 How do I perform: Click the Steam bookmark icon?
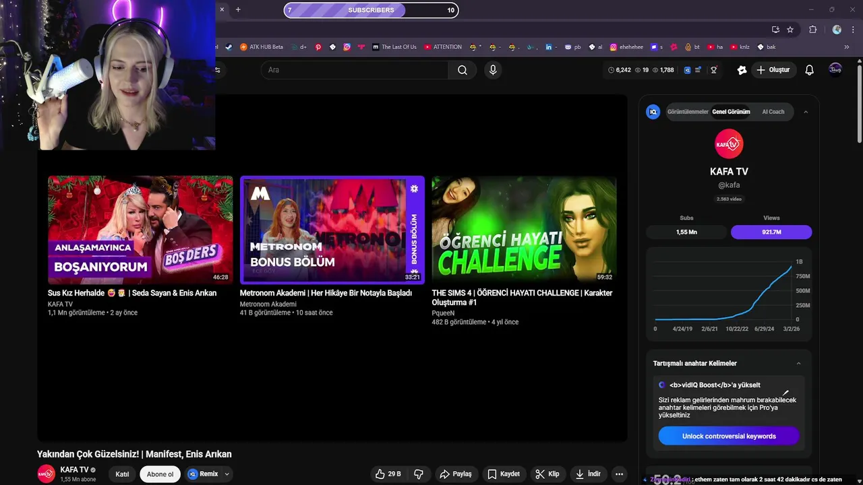[x=229, y=47]
